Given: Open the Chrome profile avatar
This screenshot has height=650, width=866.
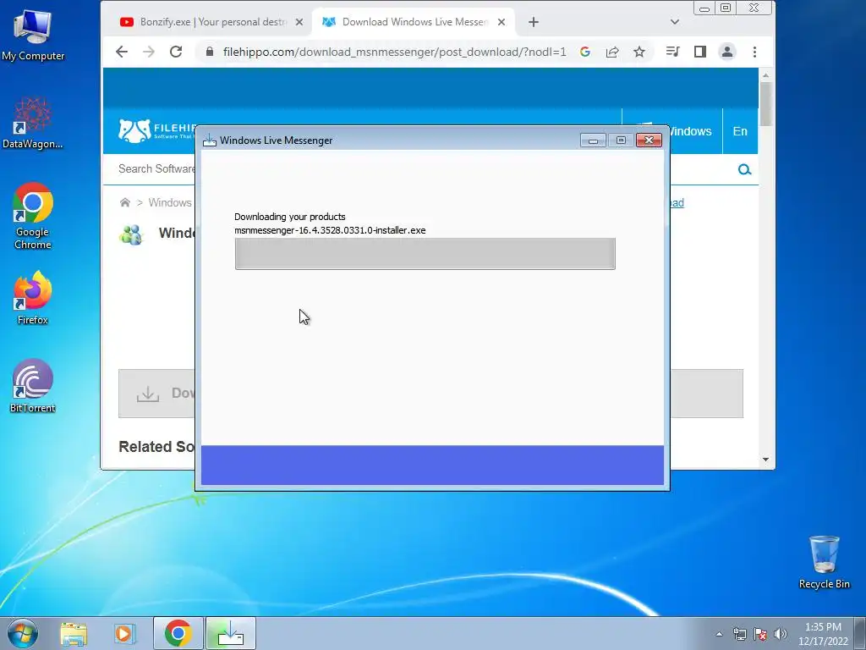Looking at the screenshot, I should point(727,52).
